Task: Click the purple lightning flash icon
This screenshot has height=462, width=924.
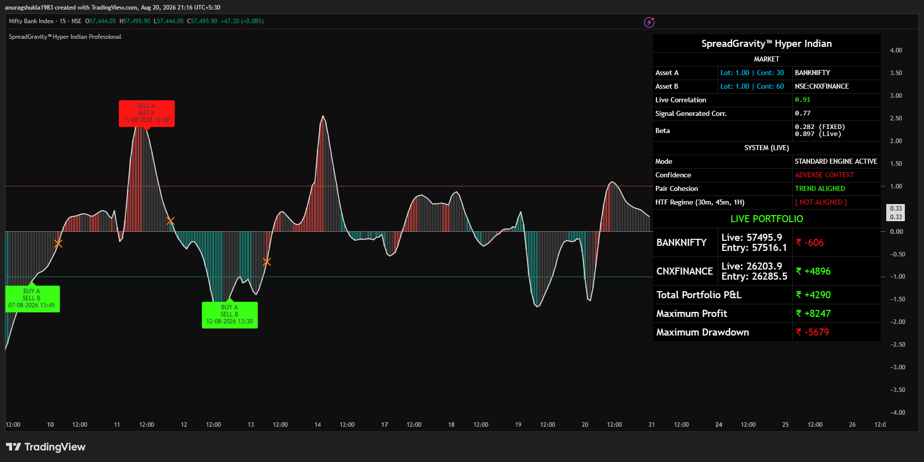Action: tap(650, 22)
